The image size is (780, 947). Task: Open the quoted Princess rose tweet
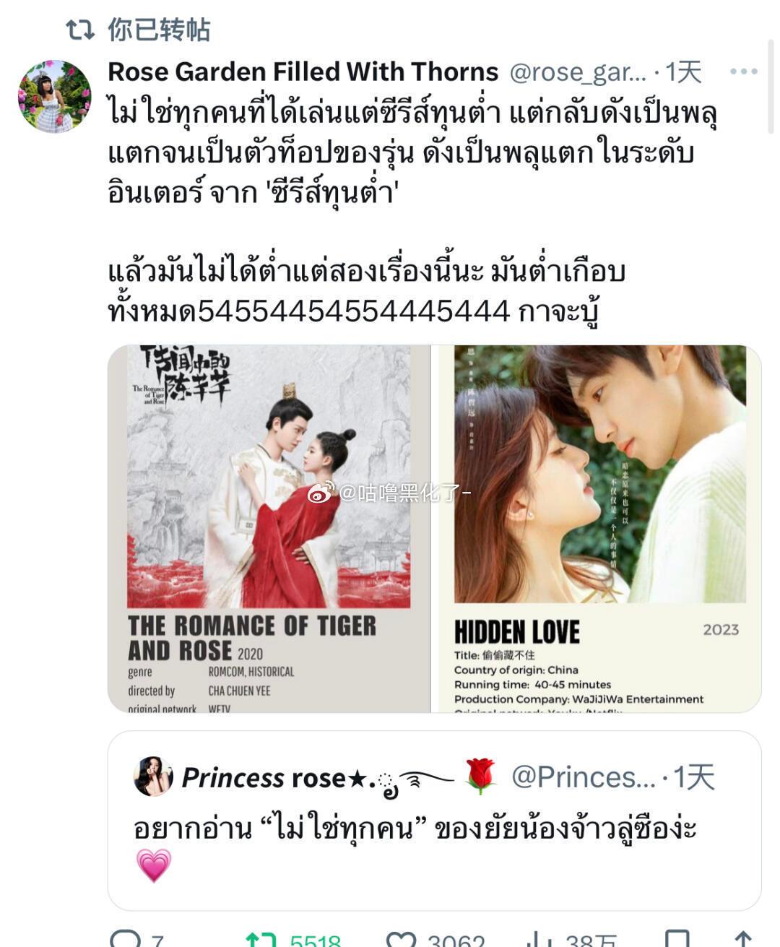pos(434,821)
